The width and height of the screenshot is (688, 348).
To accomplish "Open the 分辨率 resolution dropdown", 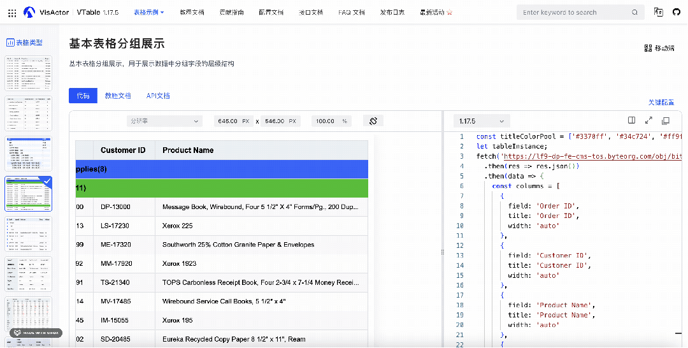I will point(164,121).
